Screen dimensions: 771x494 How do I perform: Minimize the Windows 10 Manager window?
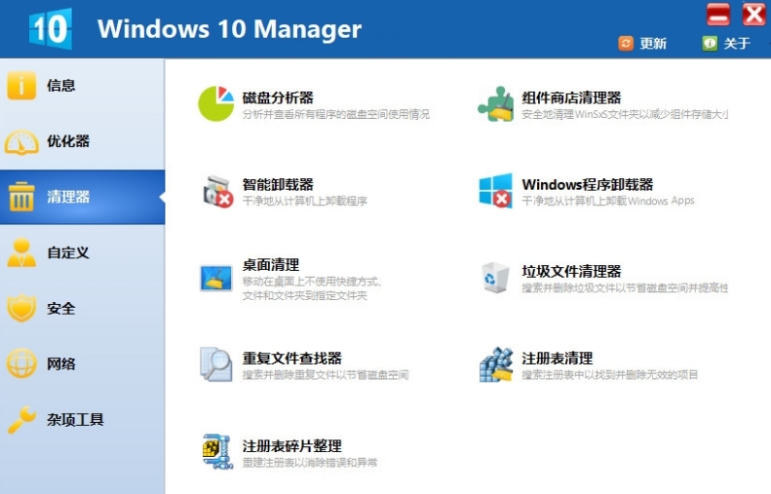click(718, 15)
